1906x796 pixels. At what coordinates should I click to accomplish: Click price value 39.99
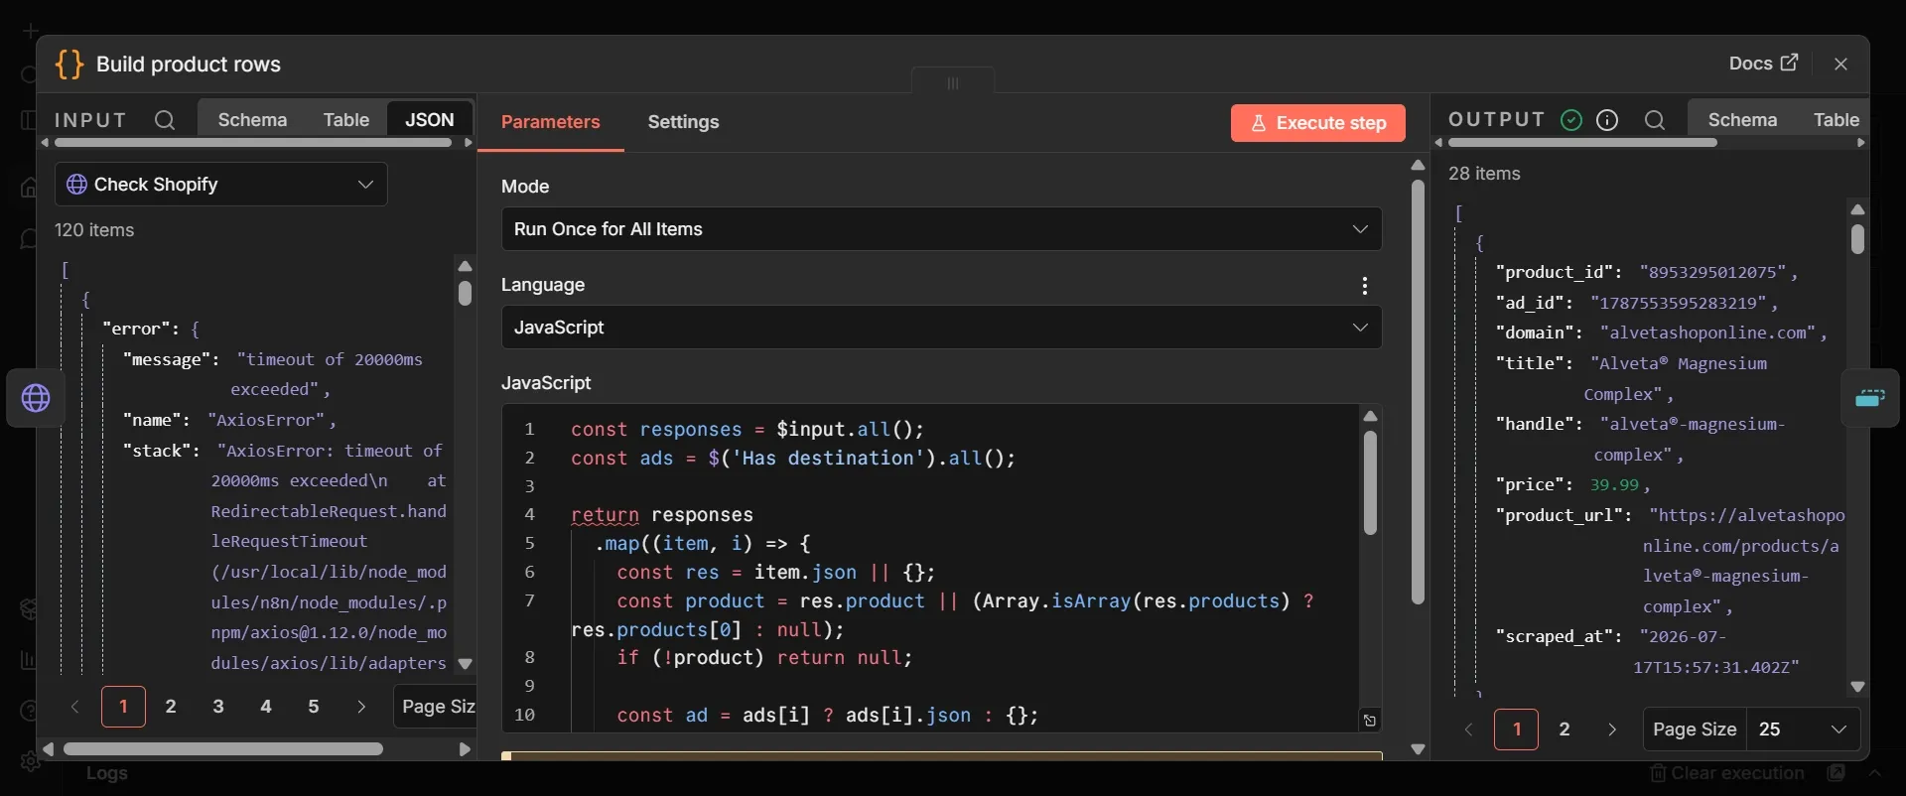(1614, 485)
